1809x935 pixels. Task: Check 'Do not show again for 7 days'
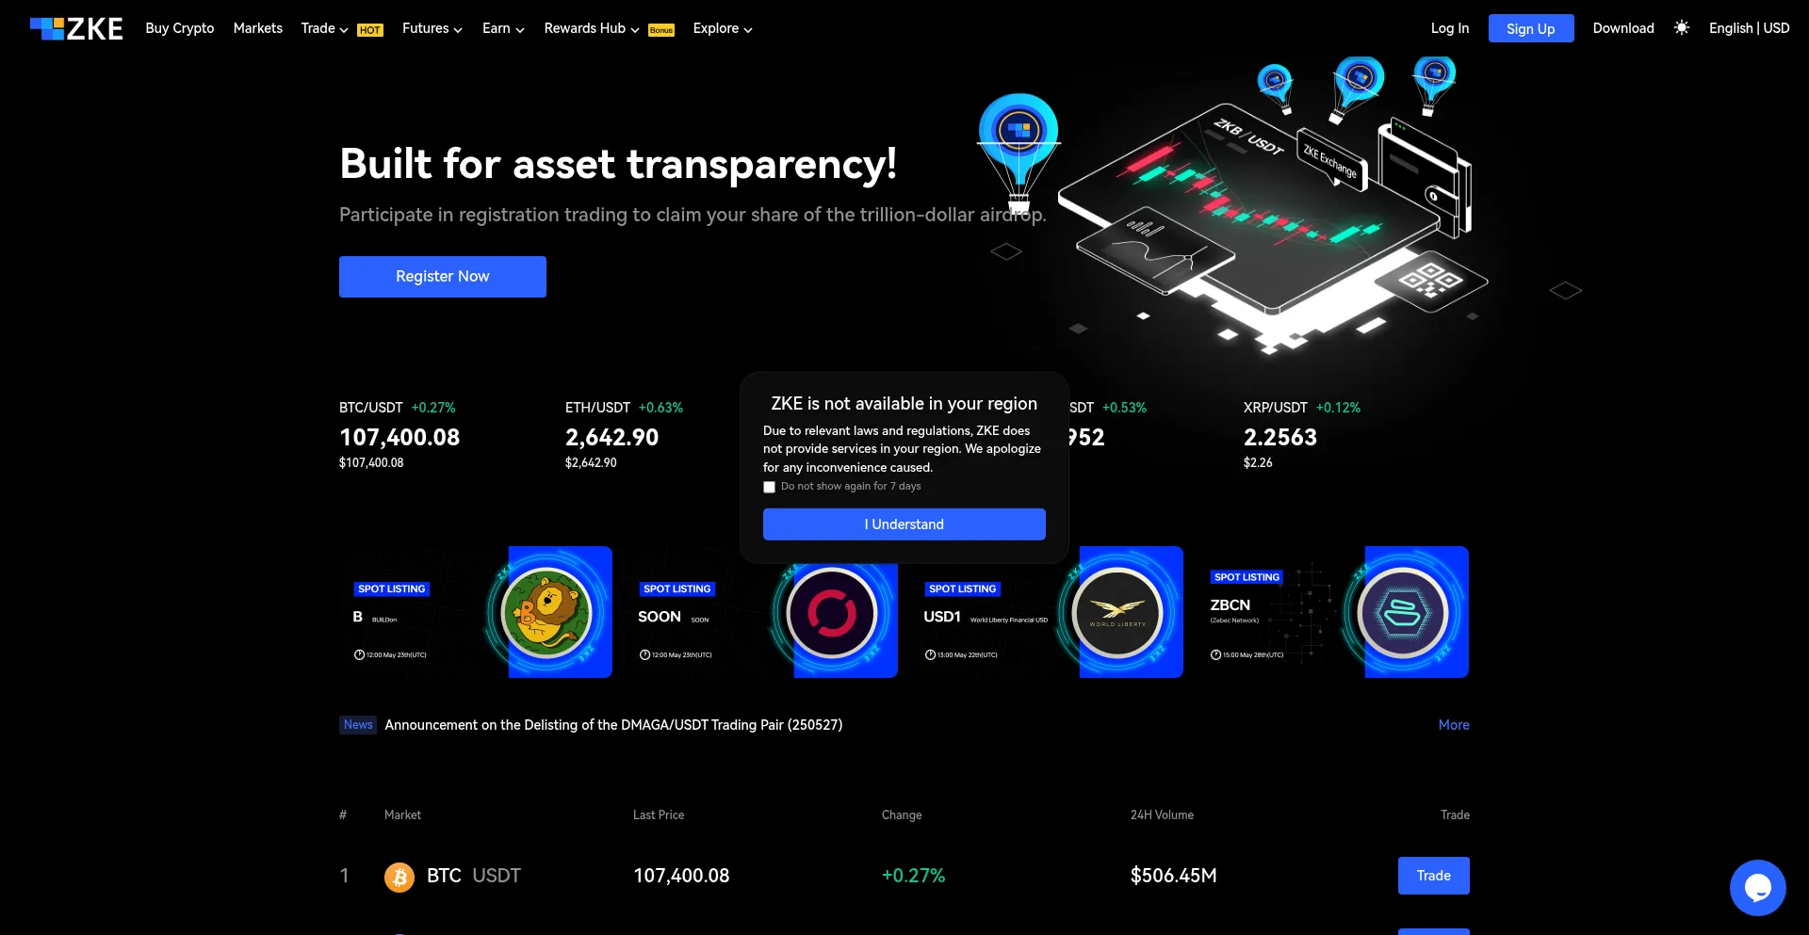pyautogui.click(x=769, y=487)
